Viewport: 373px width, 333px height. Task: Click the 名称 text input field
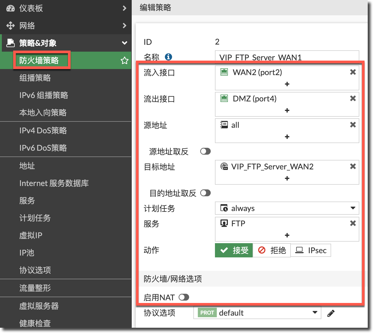click(x=287, y=57)
